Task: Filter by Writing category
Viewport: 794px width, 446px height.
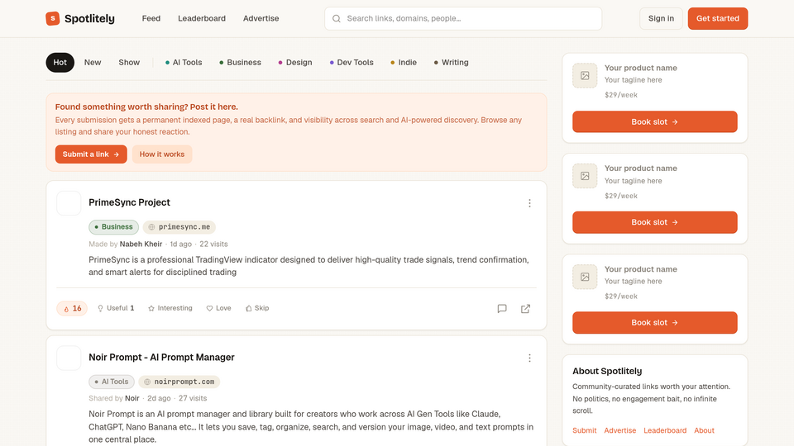Action: 452,63
